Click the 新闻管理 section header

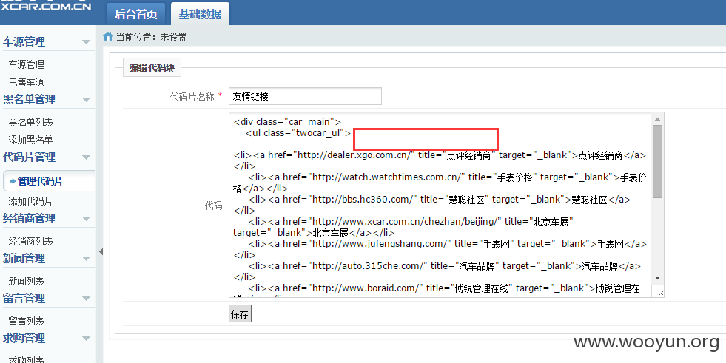pyautogui.click(x=24, y=258)
